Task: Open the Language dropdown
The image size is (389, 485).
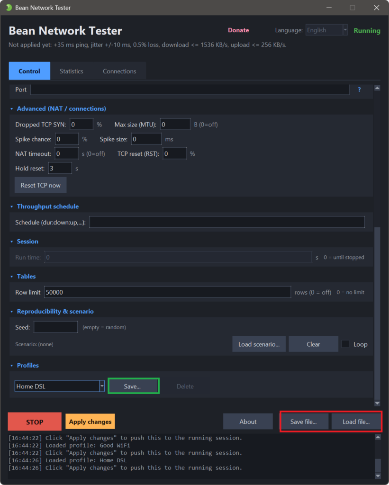Action: (x=345, y=30)
